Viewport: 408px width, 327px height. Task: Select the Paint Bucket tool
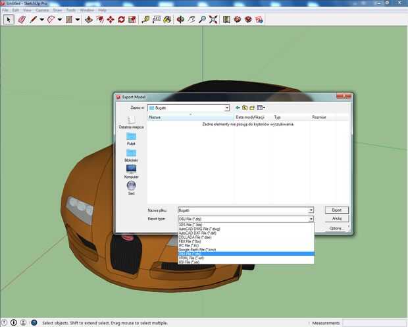(x=167, y=20)
